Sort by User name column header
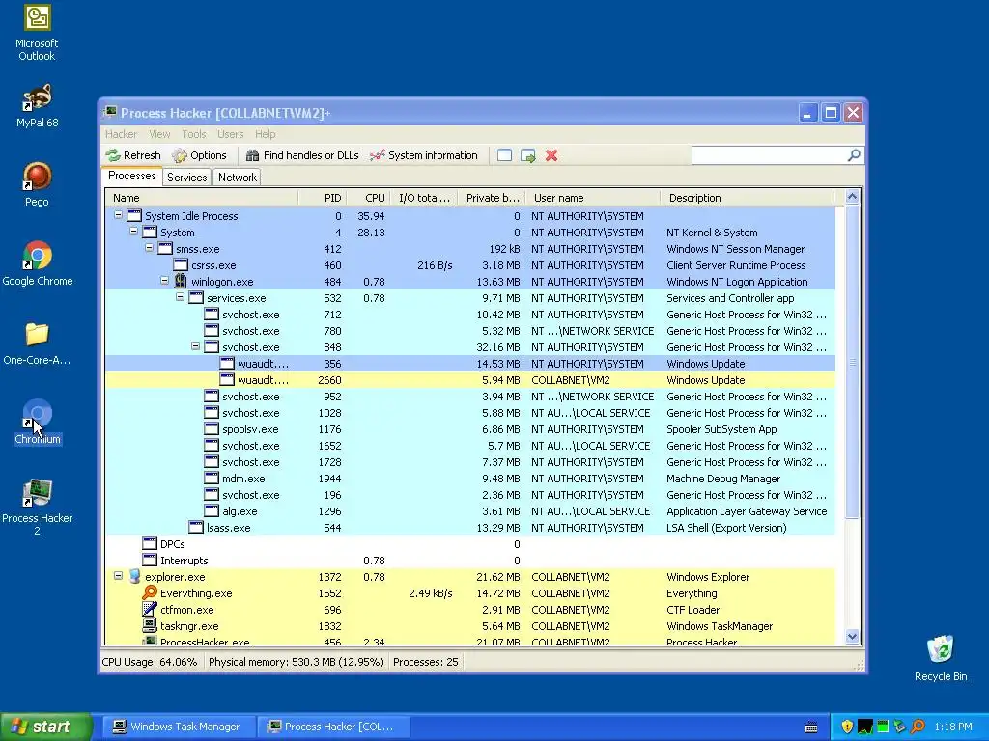 (593, 198)
